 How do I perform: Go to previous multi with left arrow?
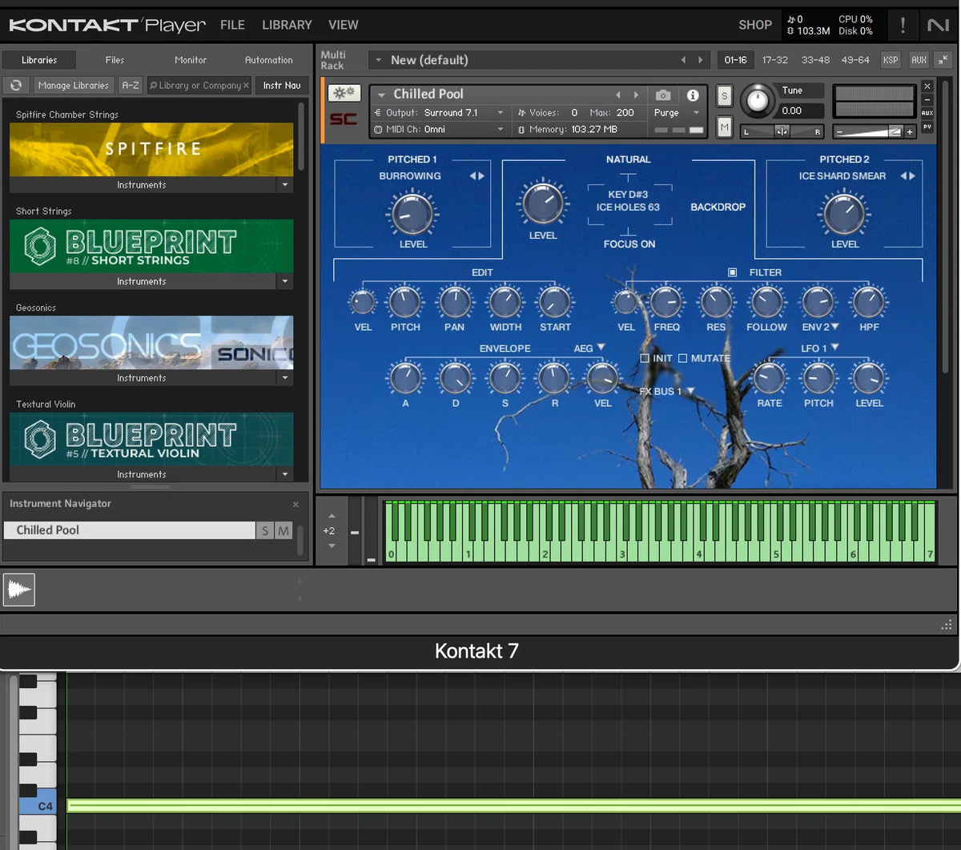683,60
